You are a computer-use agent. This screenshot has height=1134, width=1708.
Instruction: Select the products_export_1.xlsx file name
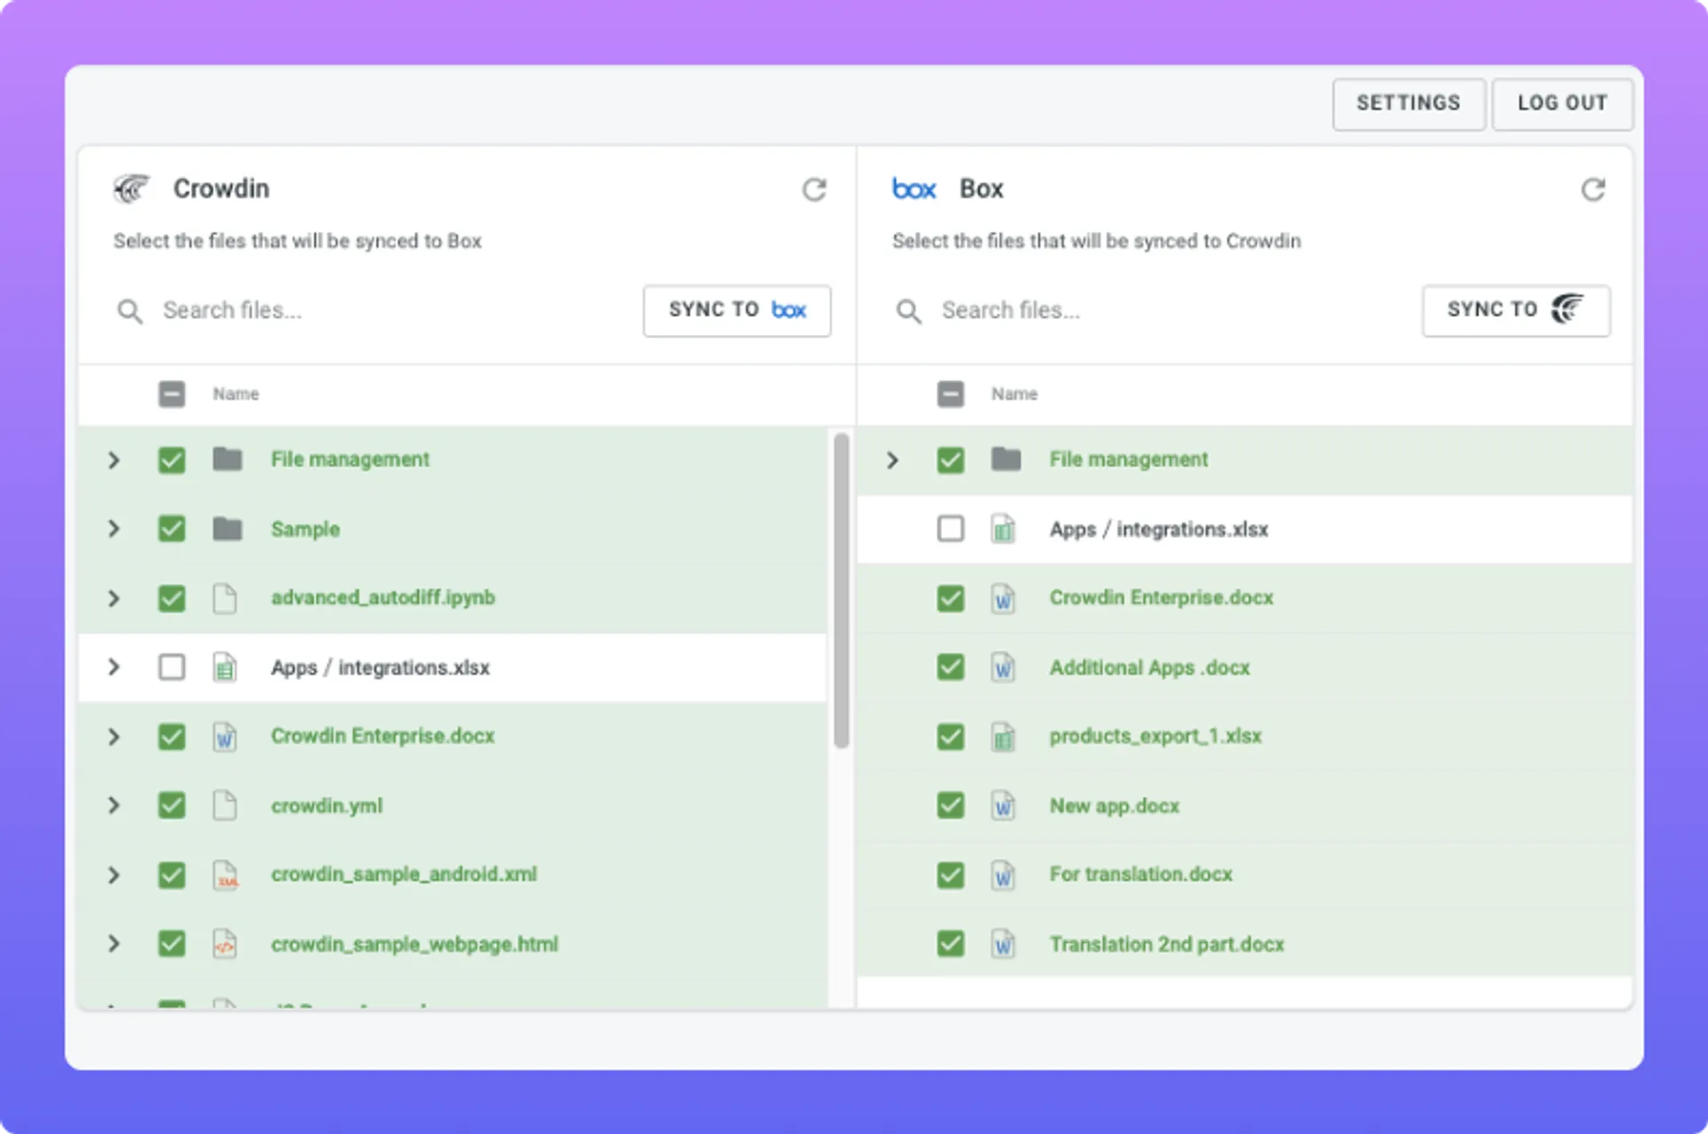[1156, 736]
